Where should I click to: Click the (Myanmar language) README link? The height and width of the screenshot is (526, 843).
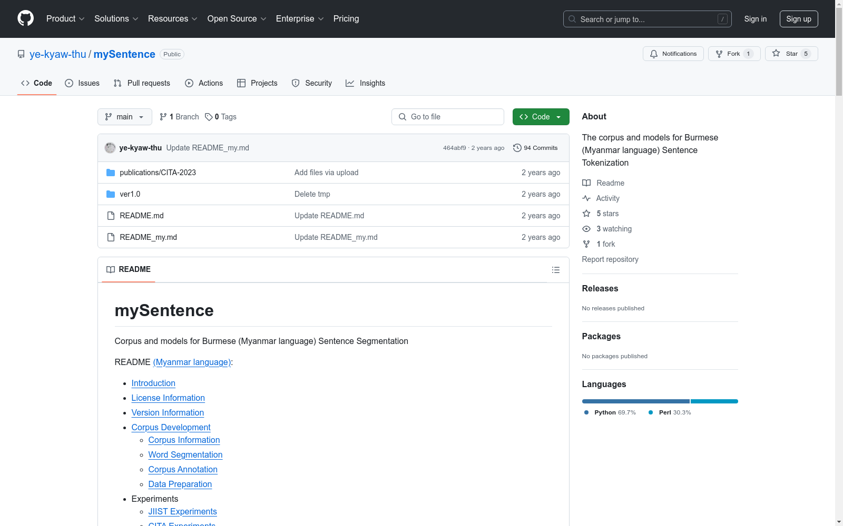[192, 362]
